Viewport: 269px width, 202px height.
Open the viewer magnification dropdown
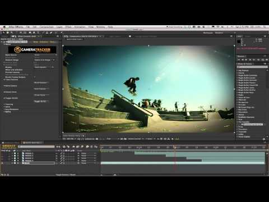[x=71, y=139]
